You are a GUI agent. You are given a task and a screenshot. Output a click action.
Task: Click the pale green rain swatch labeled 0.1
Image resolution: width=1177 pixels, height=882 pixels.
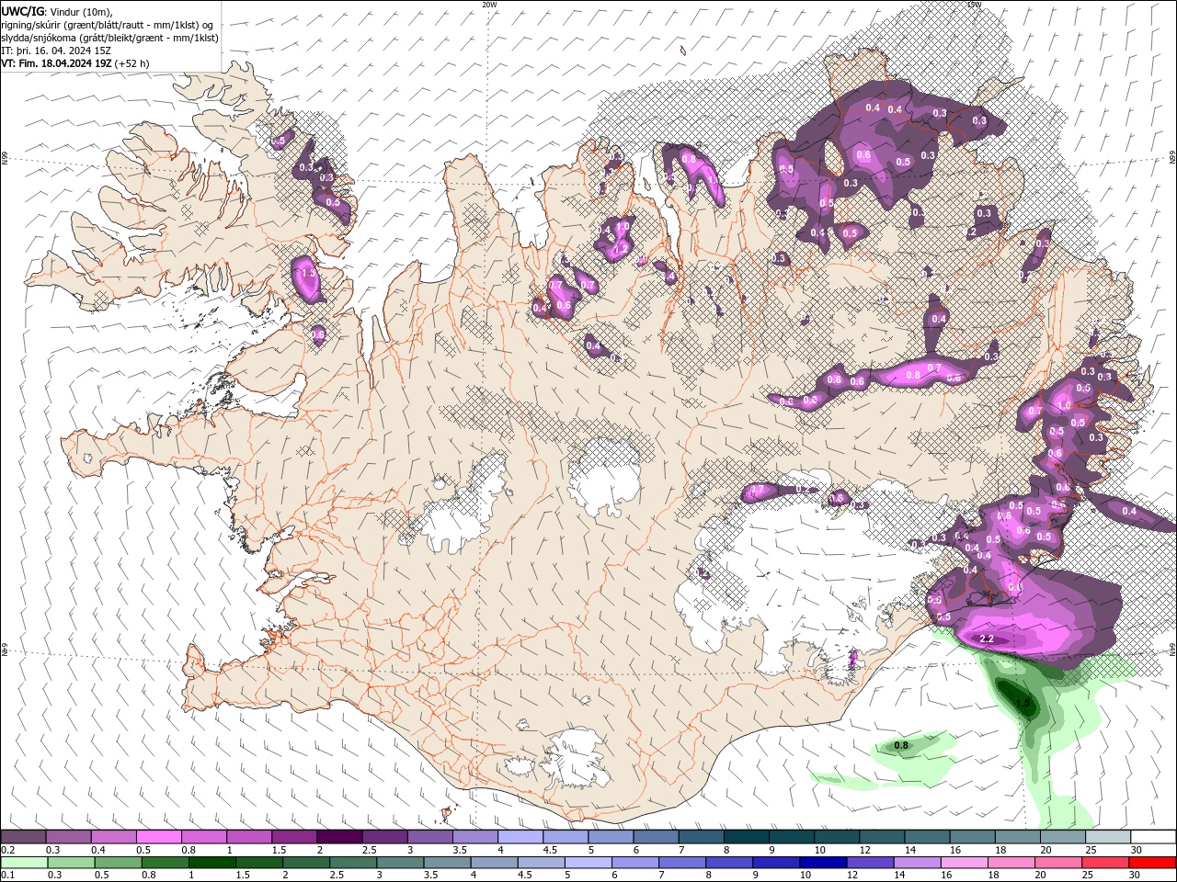coord(24,863)
